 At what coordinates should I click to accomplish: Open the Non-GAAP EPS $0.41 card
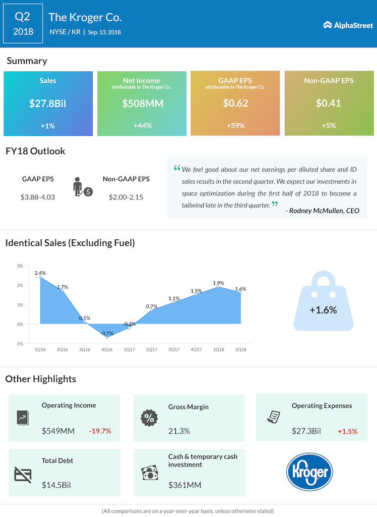pyautogui.click(x=329, y=104)
